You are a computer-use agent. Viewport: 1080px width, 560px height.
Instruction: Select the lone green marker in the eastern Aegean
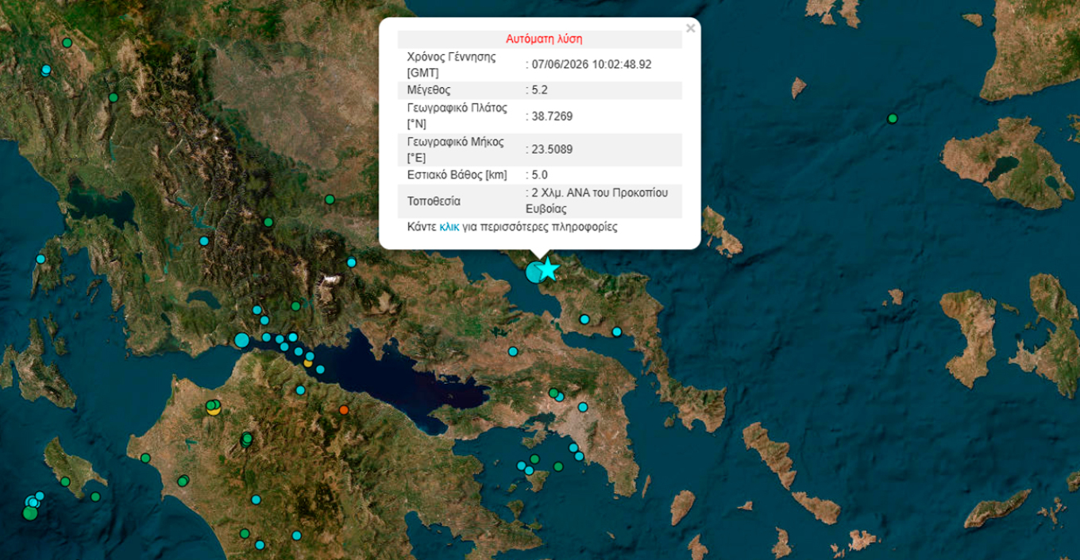893,119
